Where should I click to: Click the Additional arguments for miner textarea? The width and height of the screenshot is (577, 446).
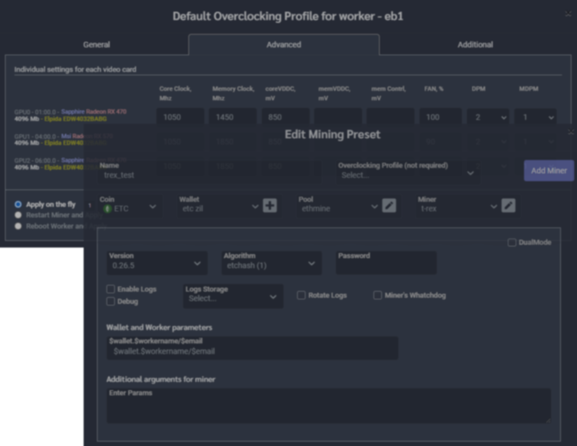coord(328,406)
